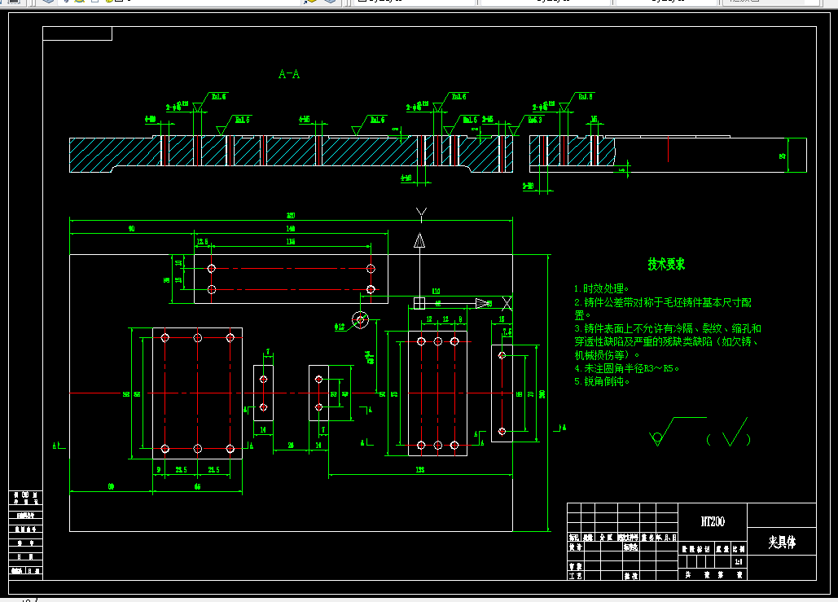Click the note '5. 锐角倒钝。'
Viewport: 838px width, 602px height.
pos(602,382)
